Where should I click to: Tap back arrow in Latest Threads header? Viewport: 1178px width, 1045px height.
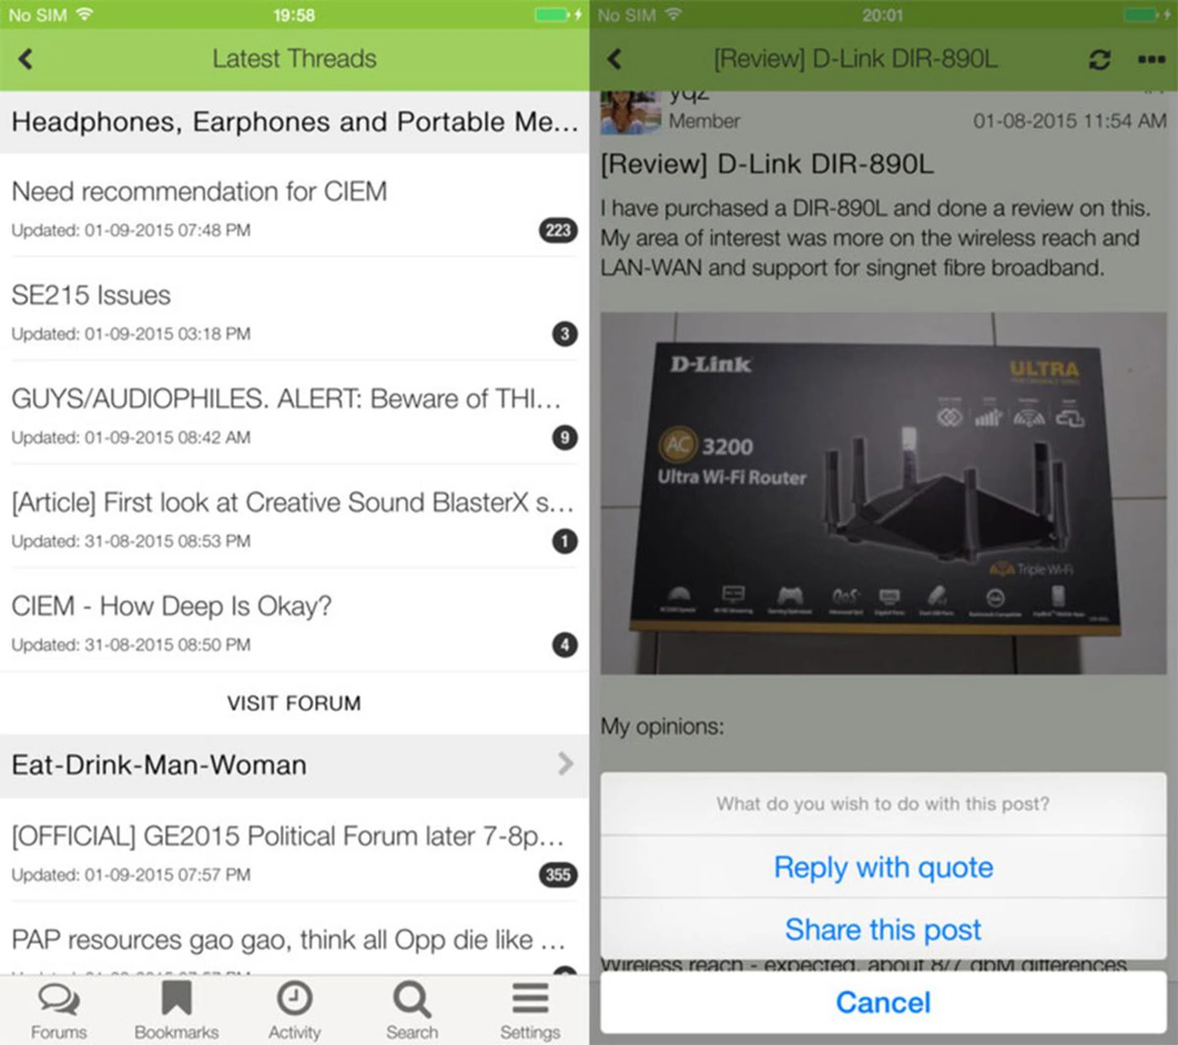[26, 59]
